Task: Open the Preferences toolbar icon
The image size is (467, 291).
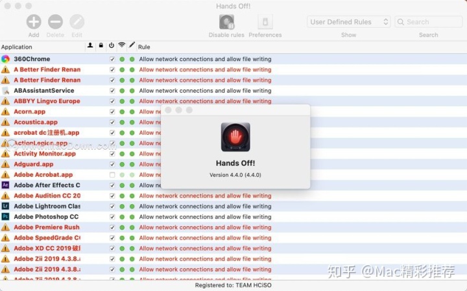Action: 265,22
